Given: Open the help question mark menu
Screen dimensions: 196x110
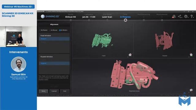Looking at the screenshot, I should [x=192, y=16].
